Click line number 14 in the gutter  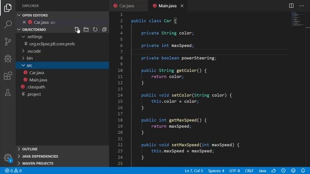[x=120, y=95]
